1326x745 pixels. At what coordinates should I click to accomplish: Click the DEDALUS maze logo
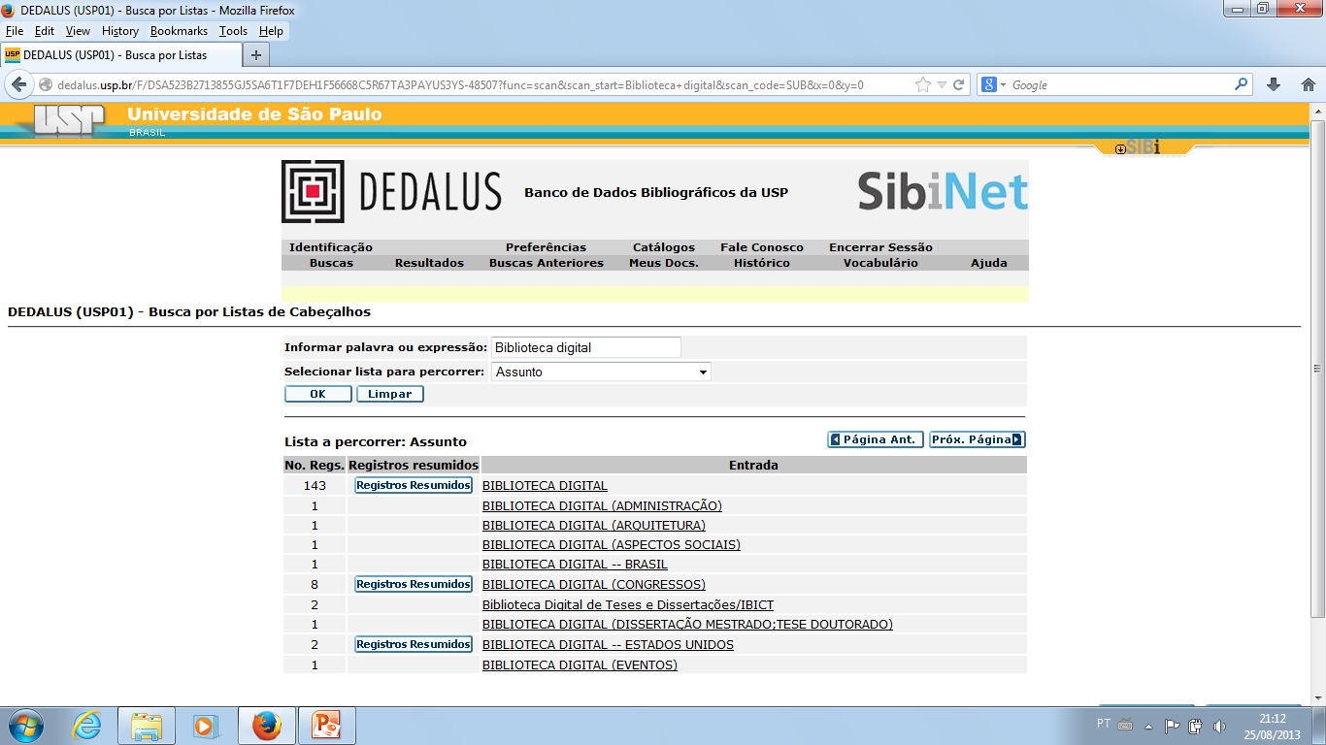(313, 191)
